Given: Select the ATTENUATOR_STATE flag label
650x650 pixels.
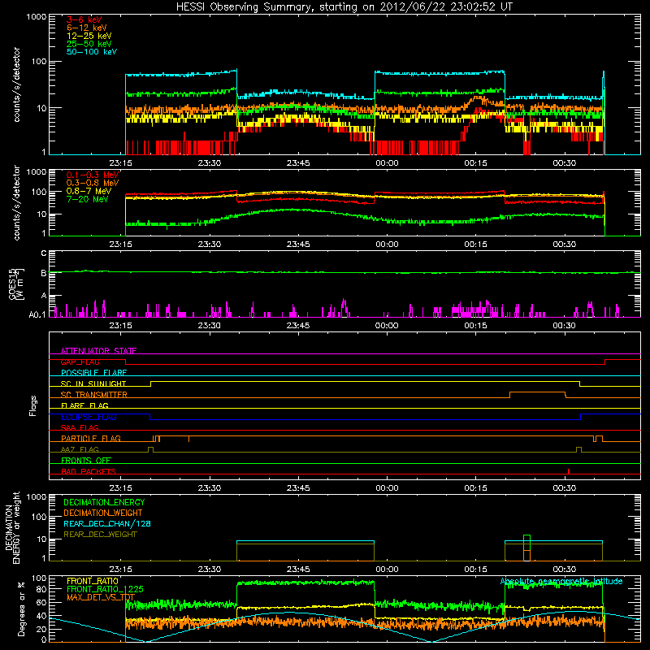Looking at the screenshot, I should tap(98, 351).
